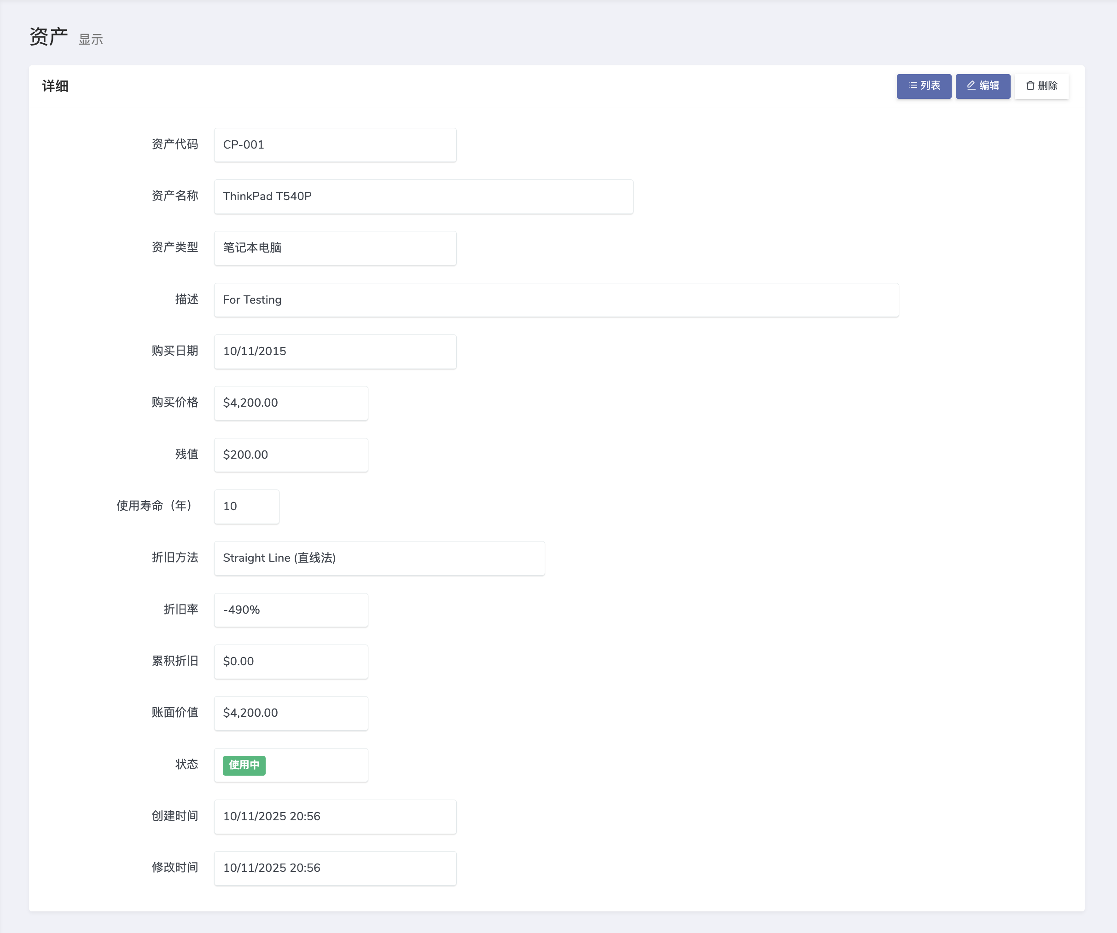The width and height of the screenshot is (1117, 933).
Task: Click the 创建时间 created time field
Action: coord(335,816)
